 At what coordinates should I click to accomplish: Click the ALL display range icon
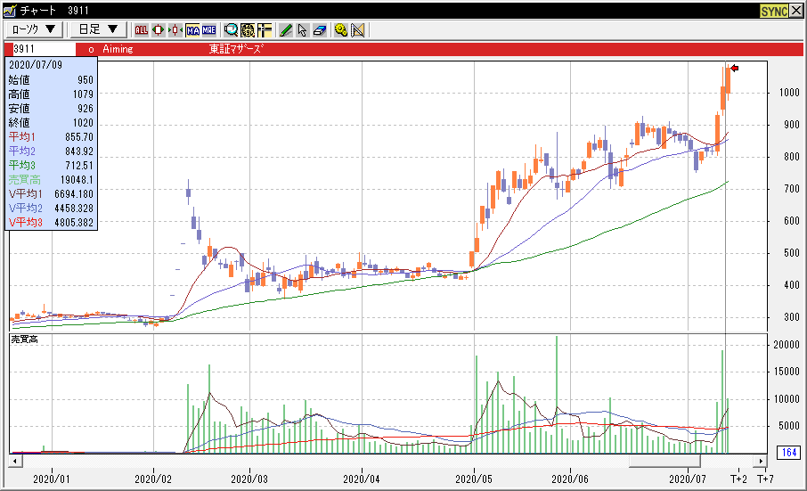tap(142, 29)
